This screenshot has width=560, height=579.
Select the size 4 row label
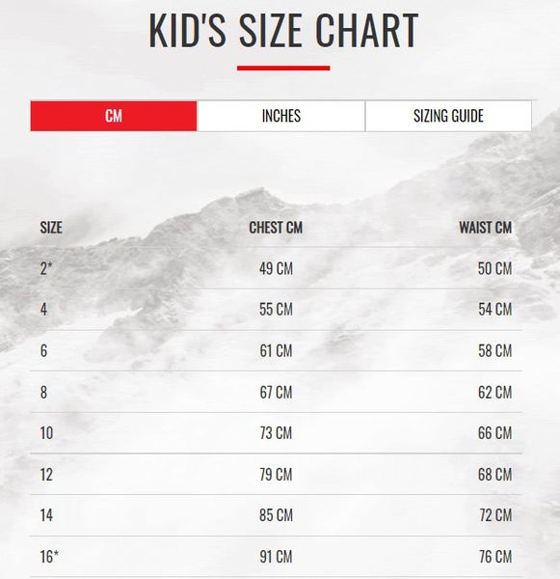tap(43, 310)
